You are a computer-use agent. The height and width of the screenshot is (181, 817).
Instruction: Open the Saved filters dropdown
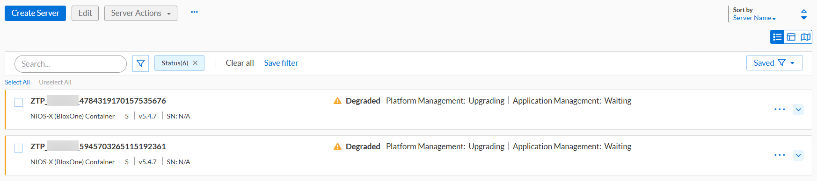point(774,63)
